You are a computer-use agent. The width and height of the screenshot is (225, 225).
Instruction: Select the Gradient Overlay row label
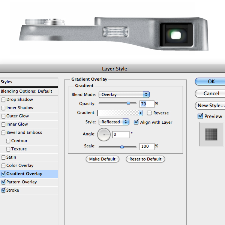[24, 174]
